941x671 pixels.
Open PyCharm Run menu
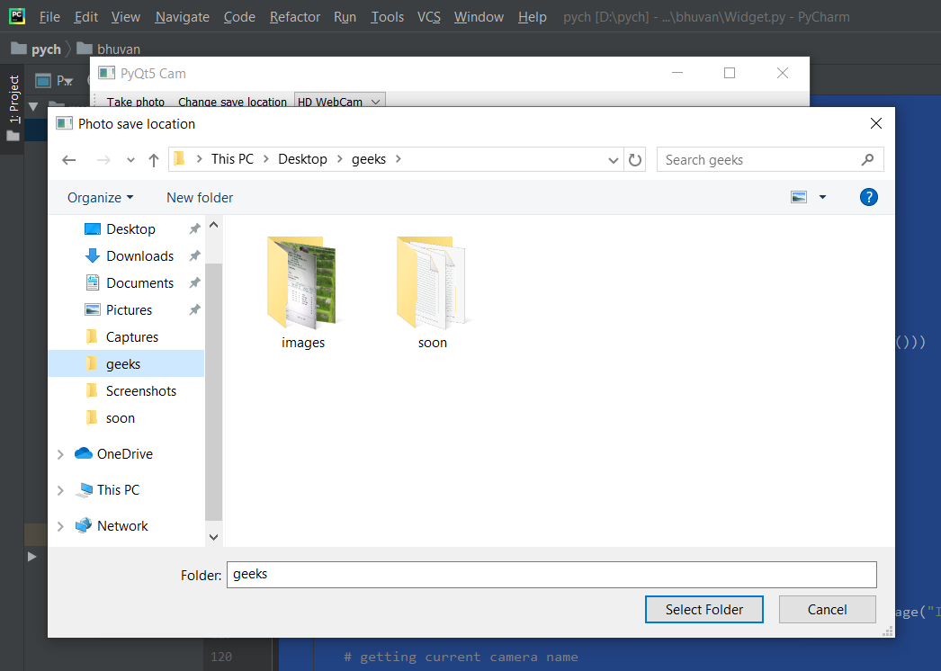[345, 17]
